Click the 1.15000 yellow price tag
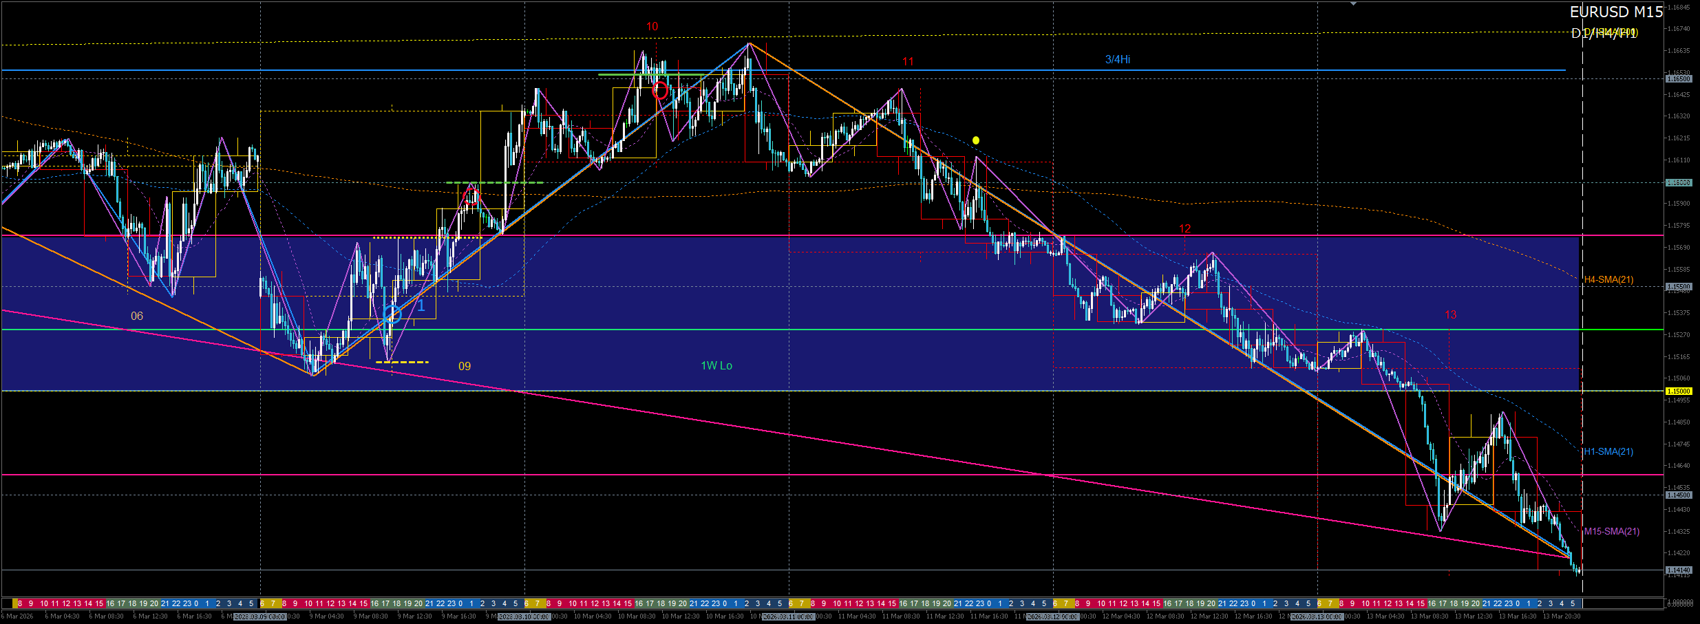The height and width of the screenshot is (624, 1700). pos(1678,391)
